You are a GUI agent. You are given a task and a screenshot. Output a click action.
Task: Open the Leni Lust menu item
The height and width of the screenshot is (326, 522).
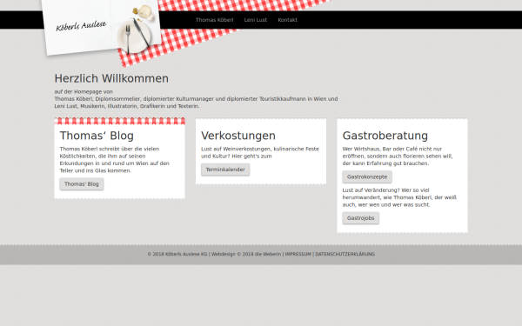tap(255, 20)
